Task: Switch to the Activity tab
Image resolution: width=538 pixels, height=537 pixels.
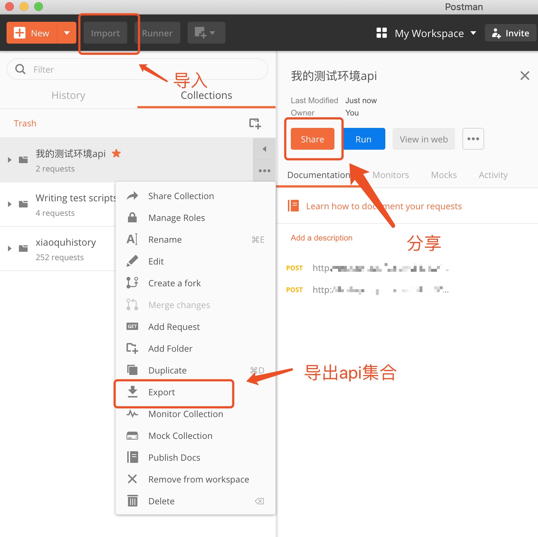Action: (493, 175)
